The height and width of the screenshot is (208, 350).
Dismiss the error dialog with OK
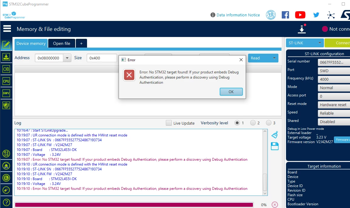(231, 92)
